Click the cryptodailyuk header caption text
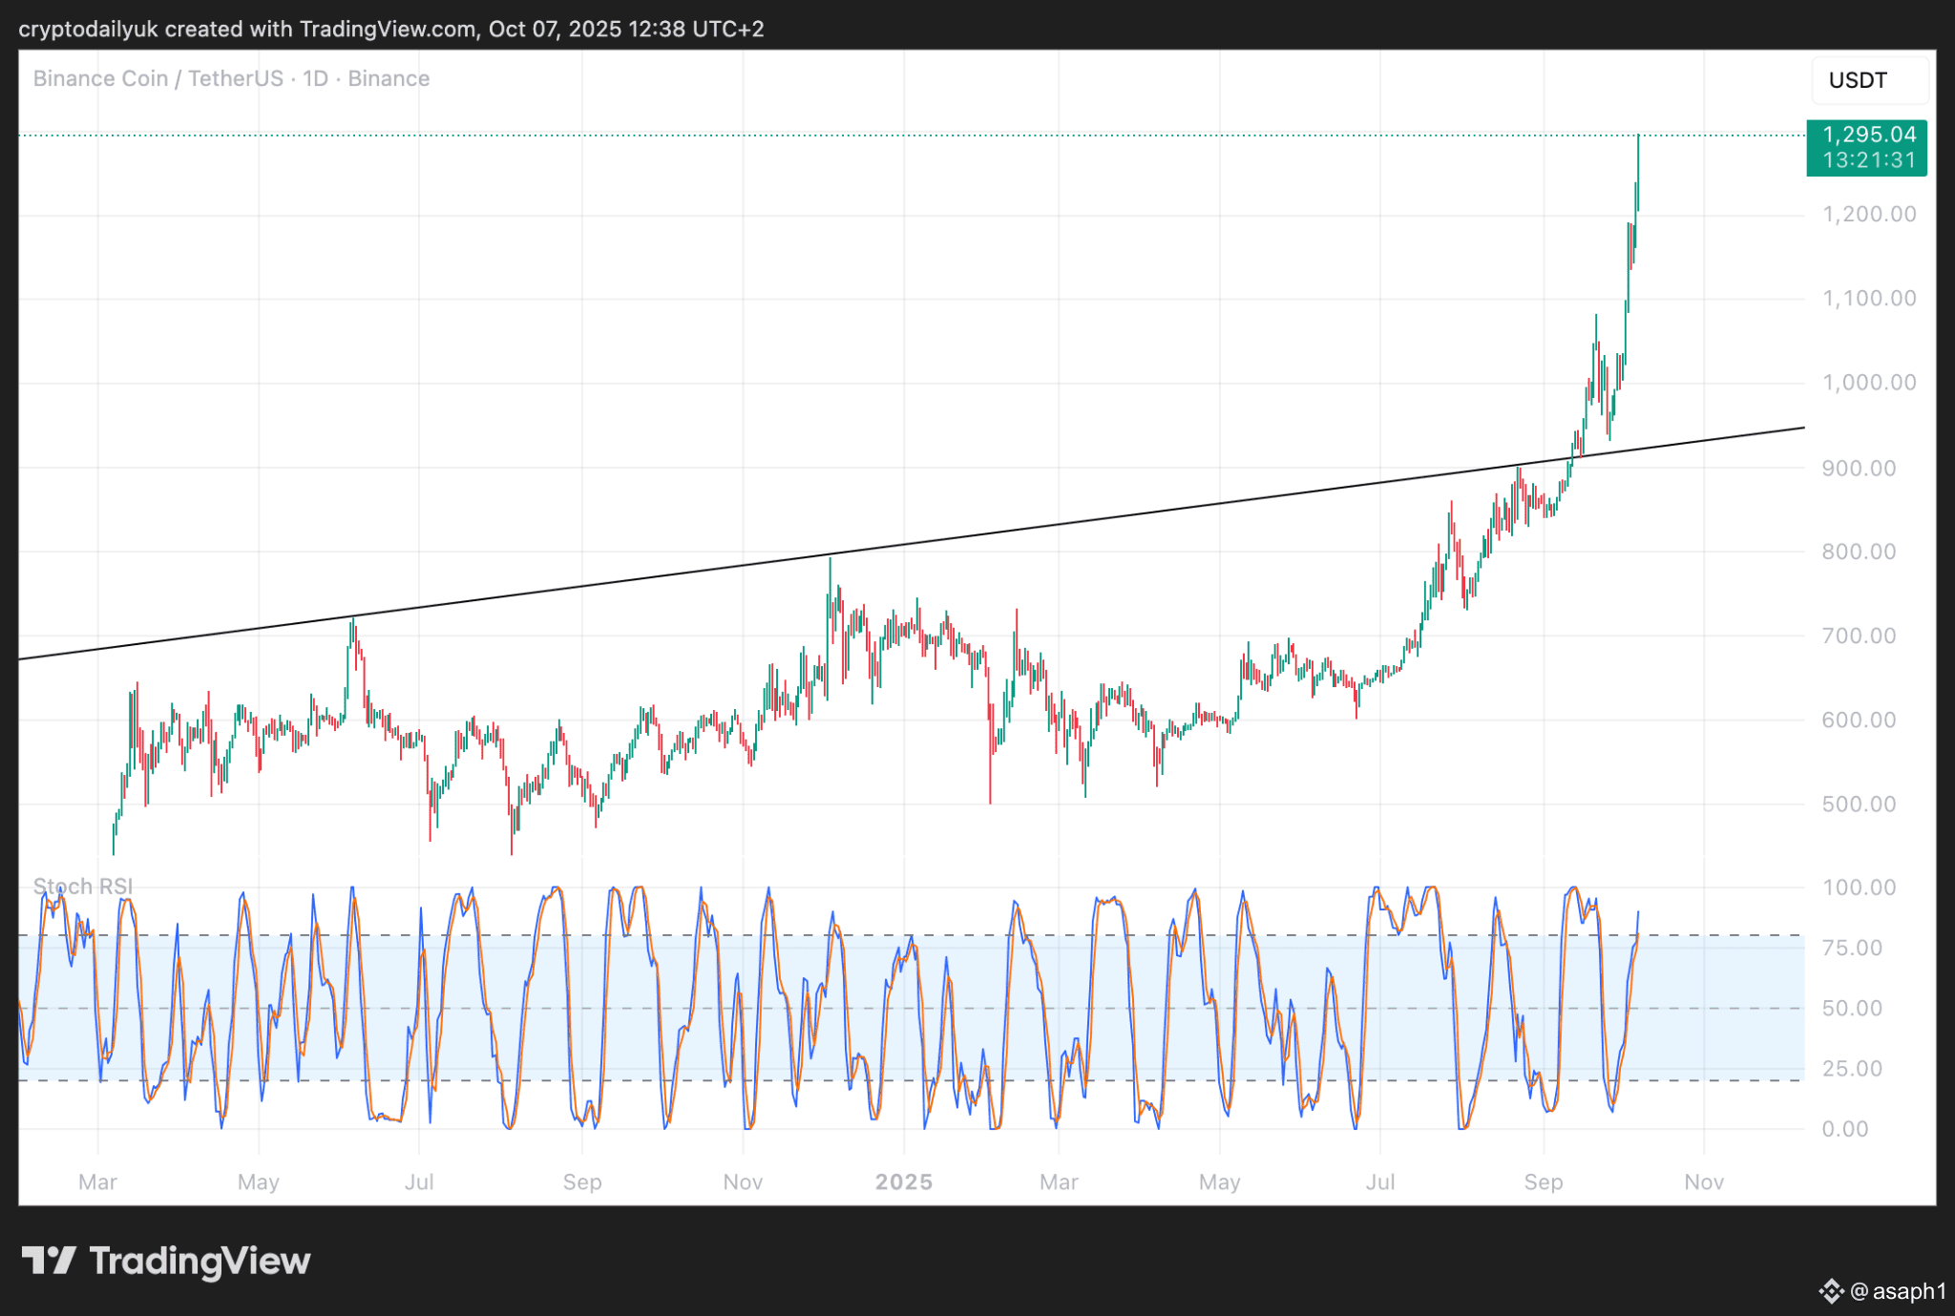 click(x=391, y=29)
